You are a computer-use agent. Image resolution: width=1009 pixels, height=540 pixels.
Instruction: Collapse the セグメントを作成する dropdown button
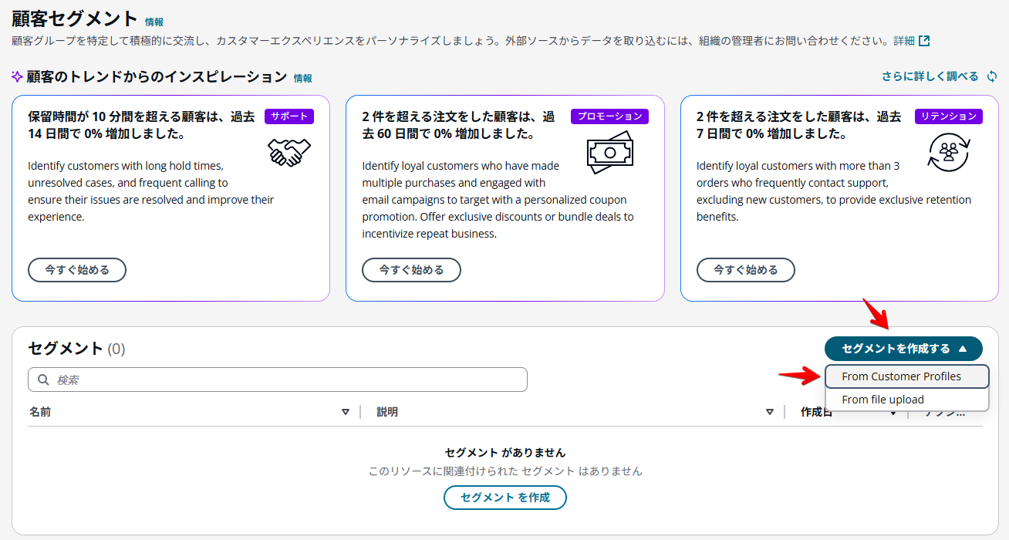[x=903, y=349]
